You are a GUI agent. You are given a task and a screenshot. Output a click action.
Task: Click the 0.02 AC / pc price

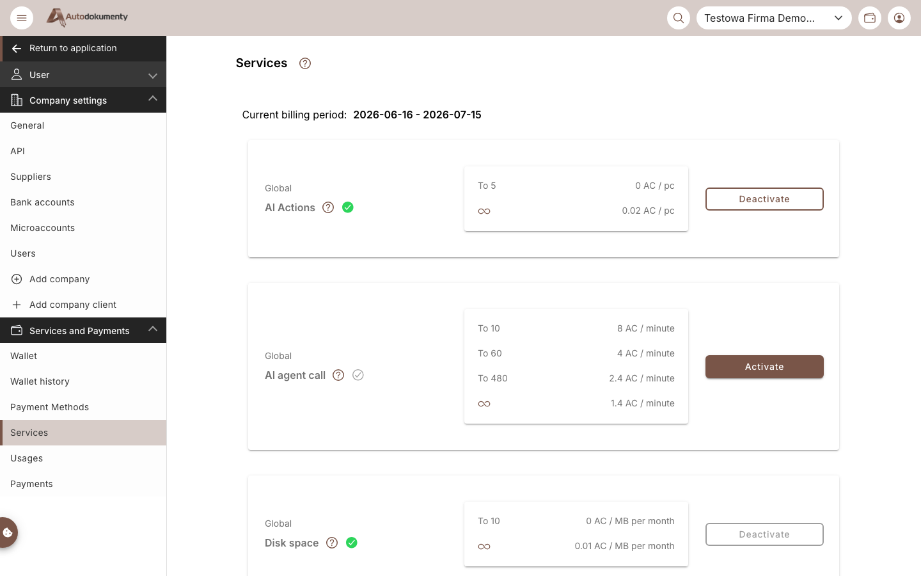648,211
